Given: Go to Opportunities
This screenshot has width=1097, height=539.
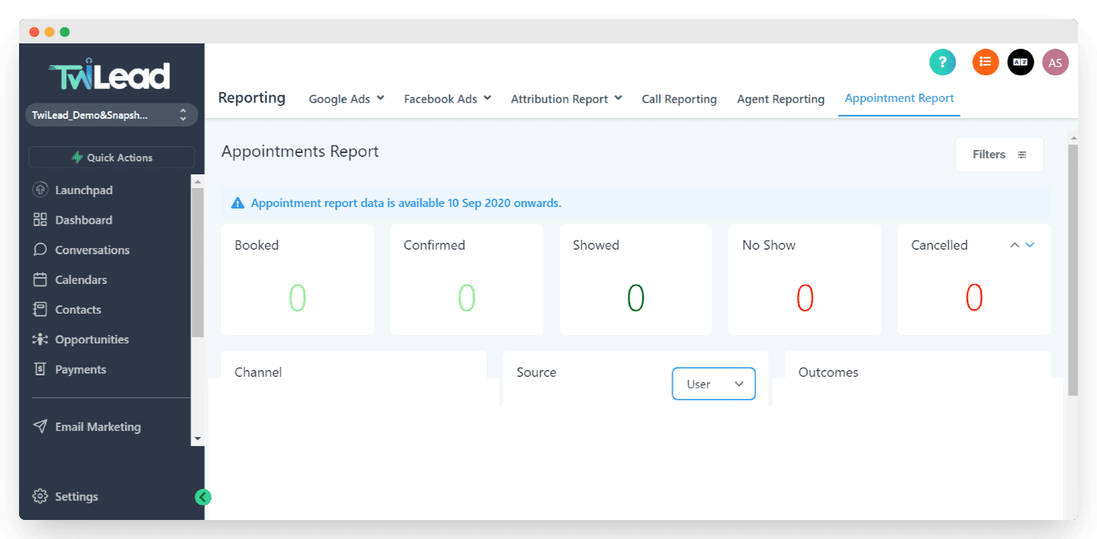Looking at the screenshot, I should point(92,340).
